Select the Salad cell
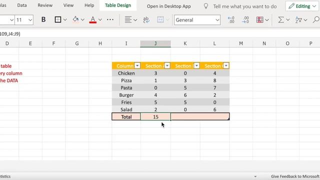Screen dimensions: 320x180 point(126,109)
